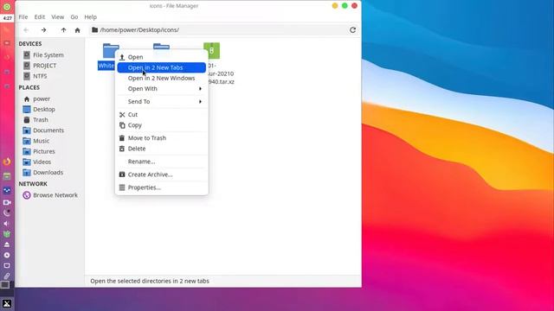Select the second folder icon
Viewport: 554px width, 311px height.
click(x=162, y=46)
